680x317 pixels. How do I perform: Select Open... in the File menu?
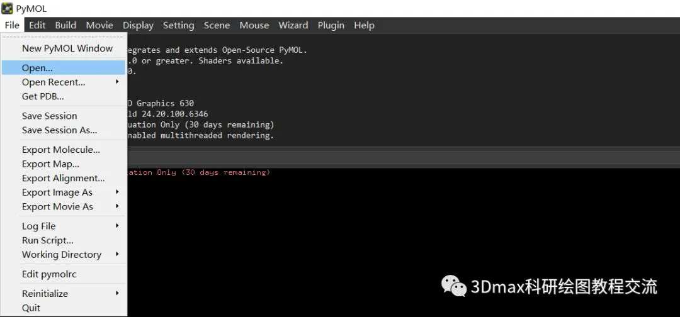[x=64, y=67]
